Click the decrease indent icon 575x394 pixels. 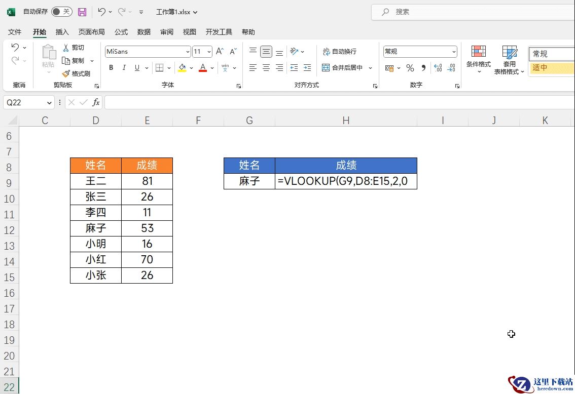click(x=294, y=68)
